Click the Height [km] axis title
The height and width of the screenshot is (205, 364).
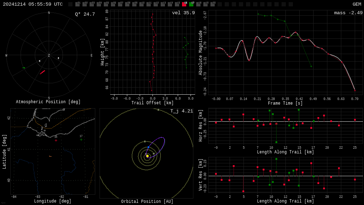(x=102, y=52)
